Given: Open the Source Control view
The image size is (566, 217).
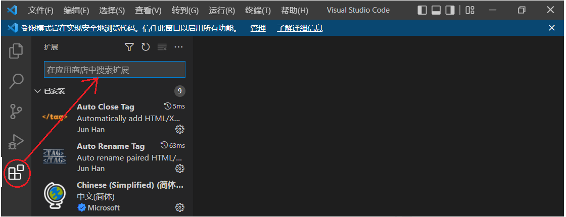Looking at the screenshot, I should (16, 112).
